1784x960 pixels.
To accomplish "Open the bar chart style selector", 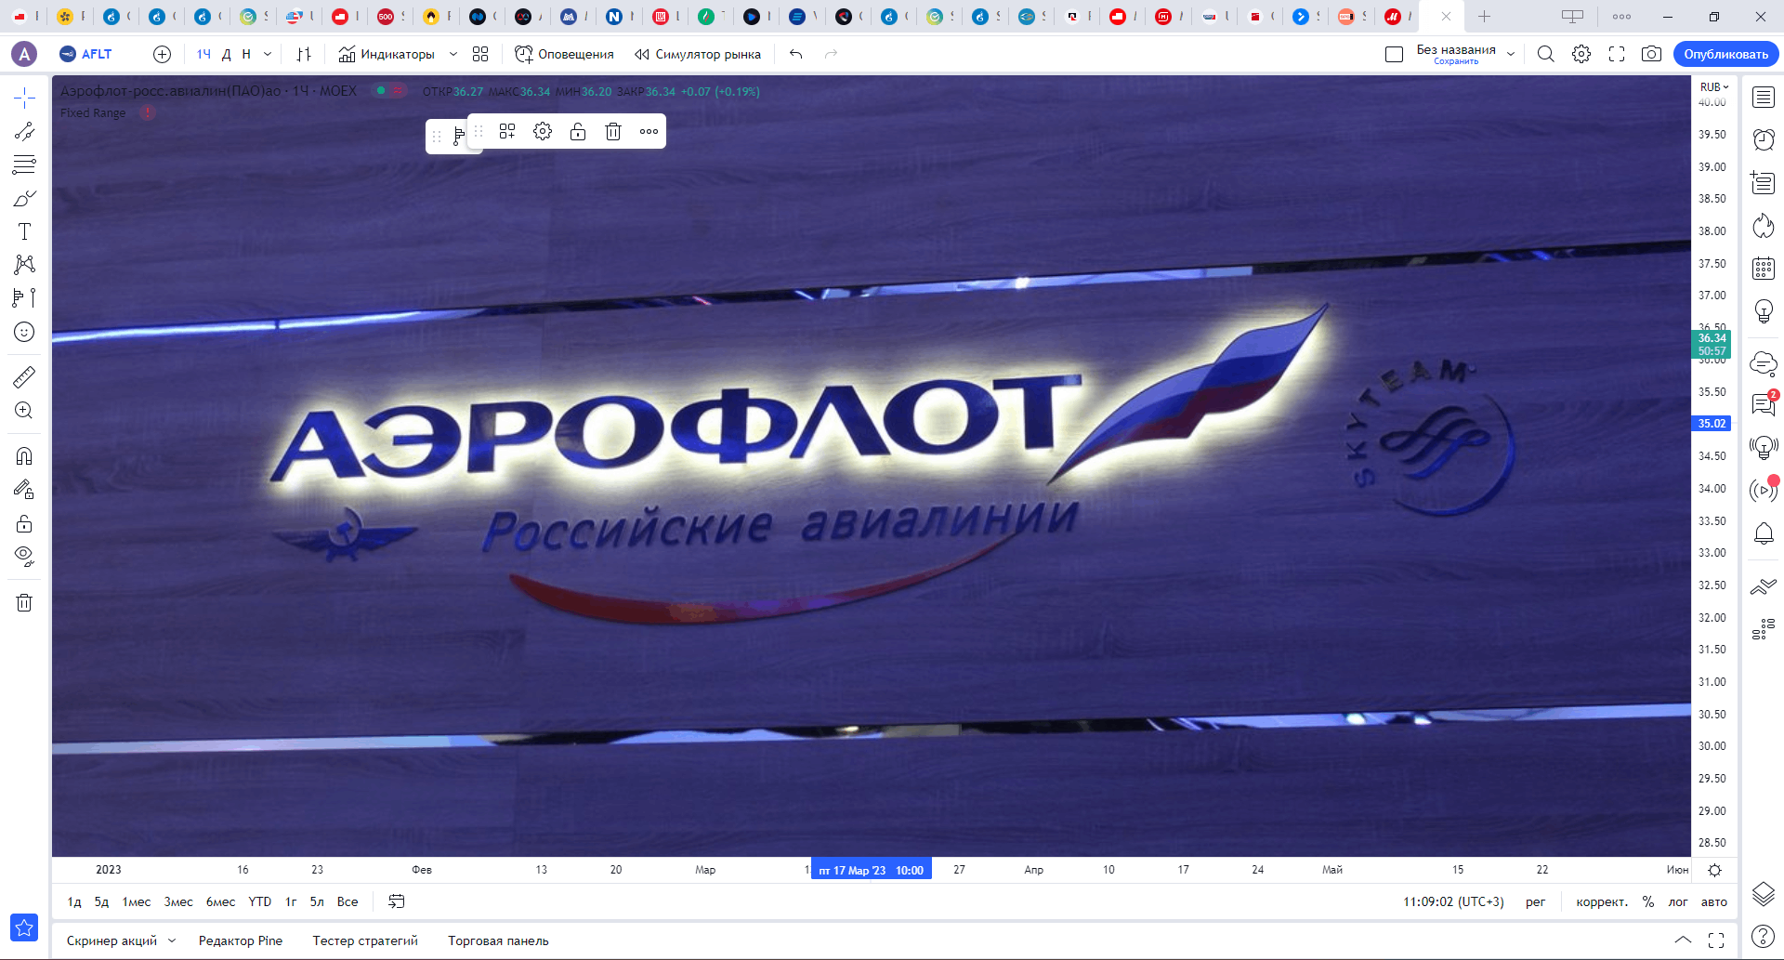I will (x=304, y=54).
